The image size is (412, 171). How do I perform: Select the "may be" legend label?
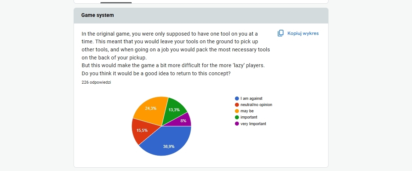click(x=247, y=111)
